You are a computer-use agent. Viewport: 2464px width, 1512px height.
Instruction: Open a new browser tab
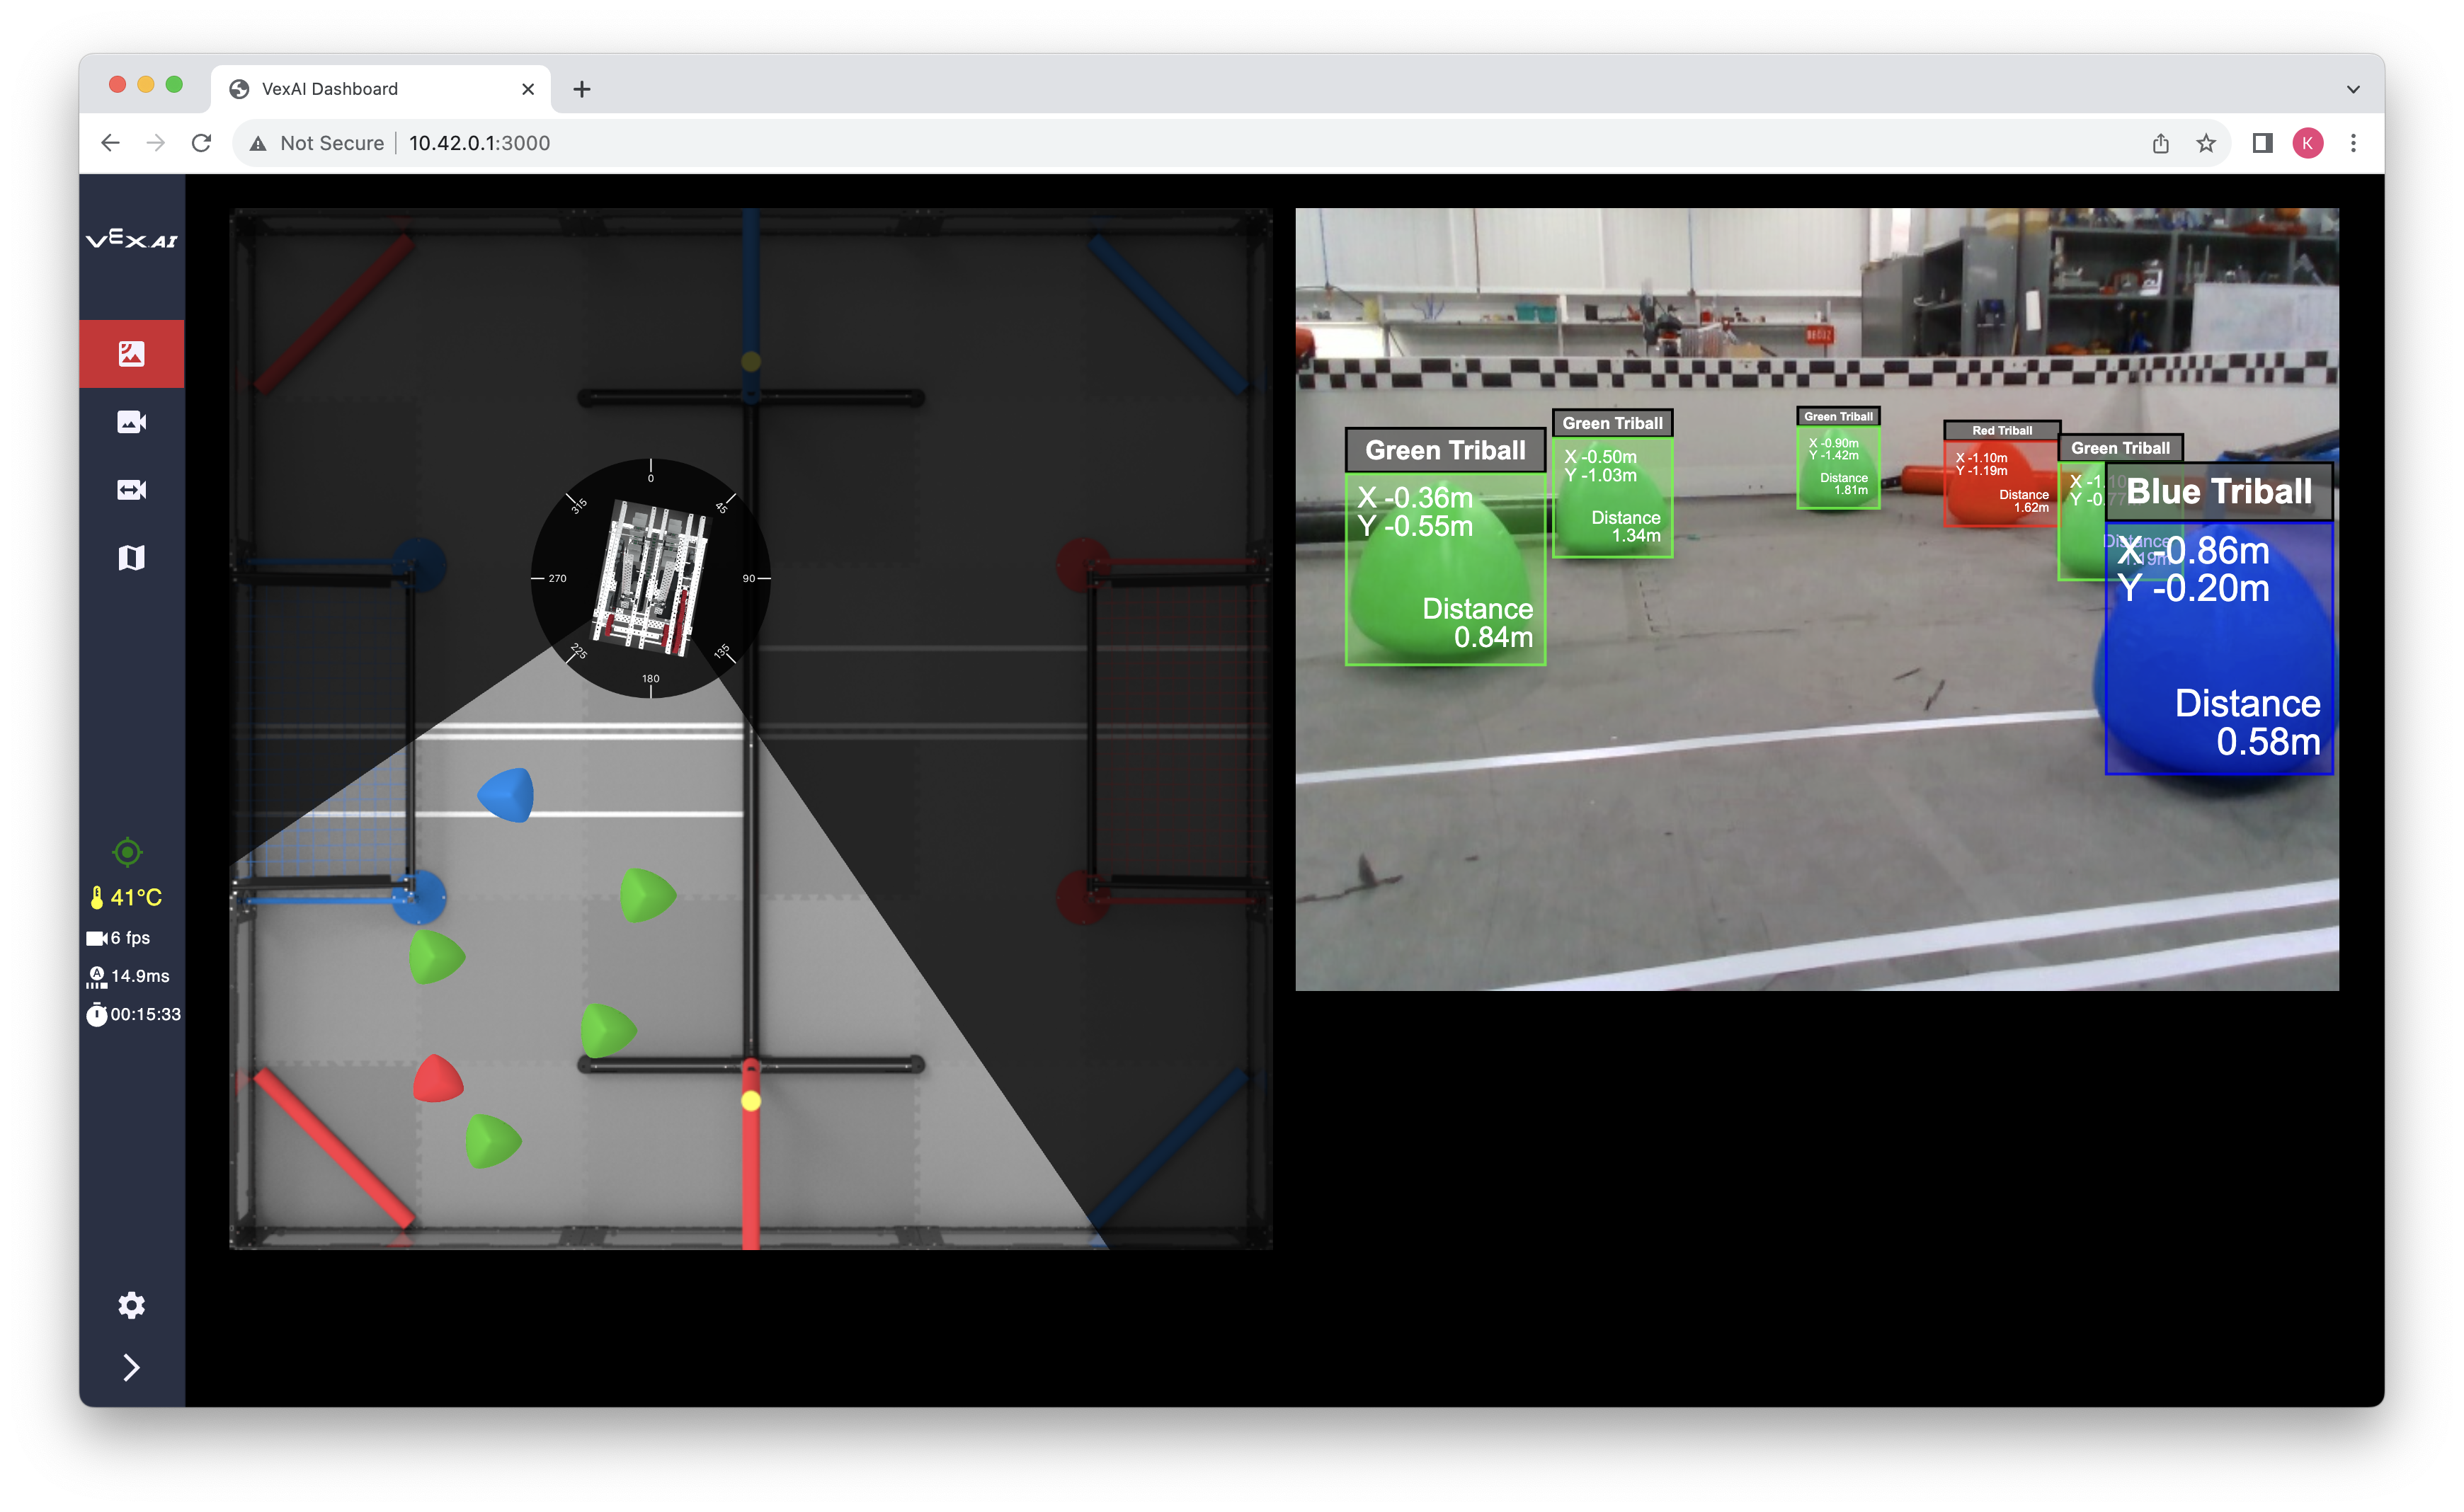582,88
